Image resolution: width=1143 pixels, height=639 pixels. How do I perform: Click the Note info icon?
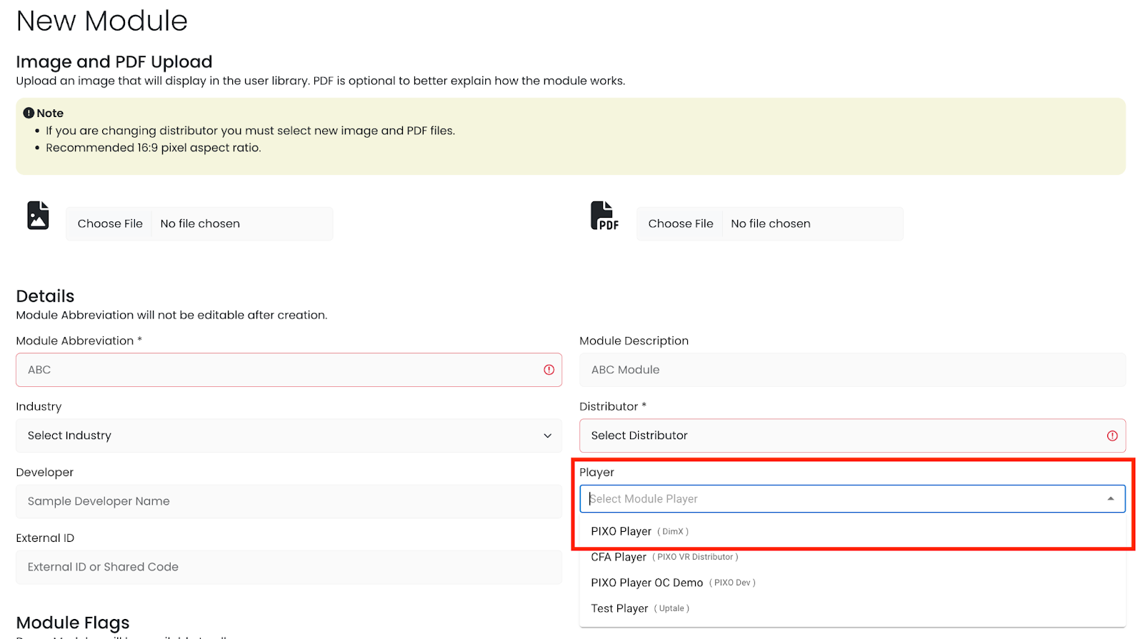pyautogui.click(x=29, y=113)
